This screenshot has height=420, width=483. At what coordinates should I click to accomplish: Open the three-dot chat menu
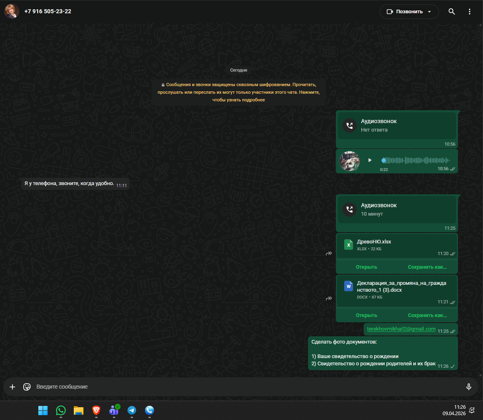click(469, 12)
